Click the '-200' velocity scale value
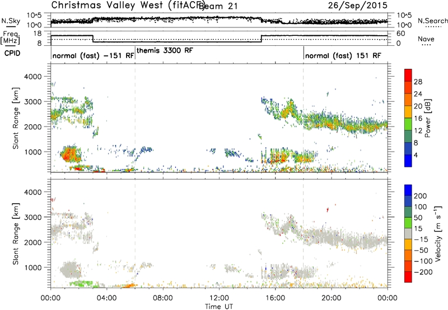Image resolution: width=448 pixels, height=310 pixels. point(423,272)
